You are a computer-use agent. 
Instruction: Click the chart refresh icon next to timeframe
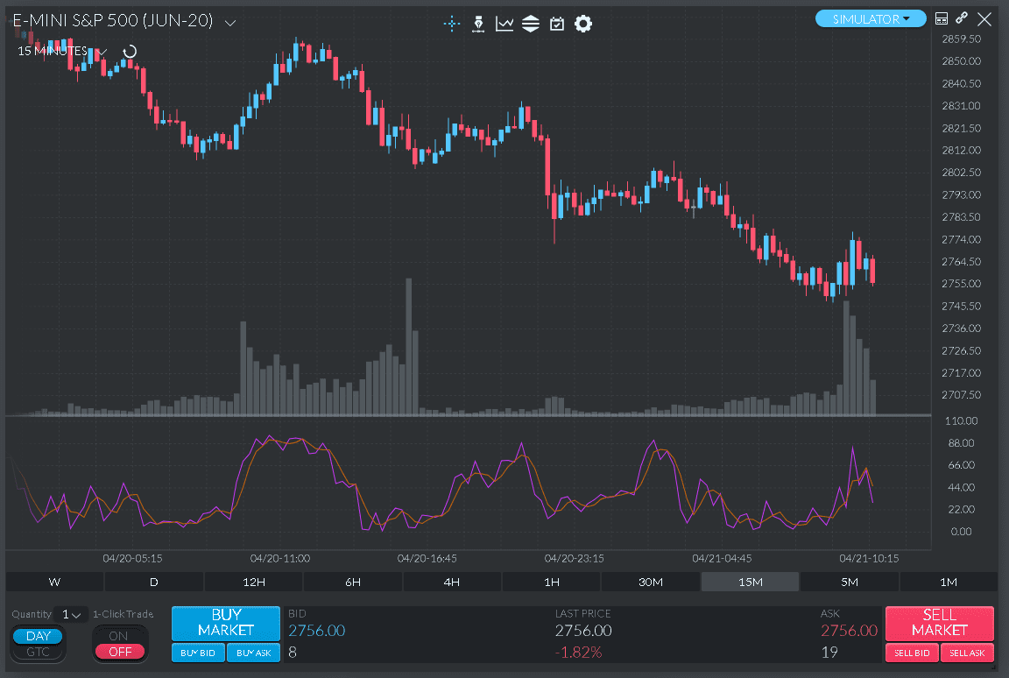[129, 52]
